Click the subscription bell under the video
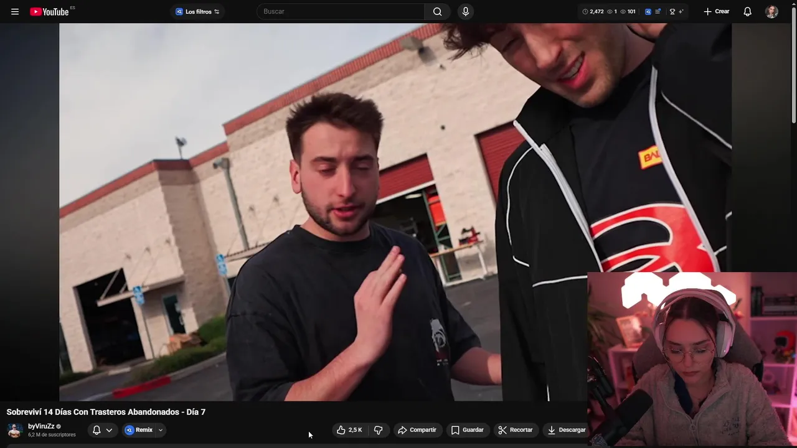 click(97, 430)
